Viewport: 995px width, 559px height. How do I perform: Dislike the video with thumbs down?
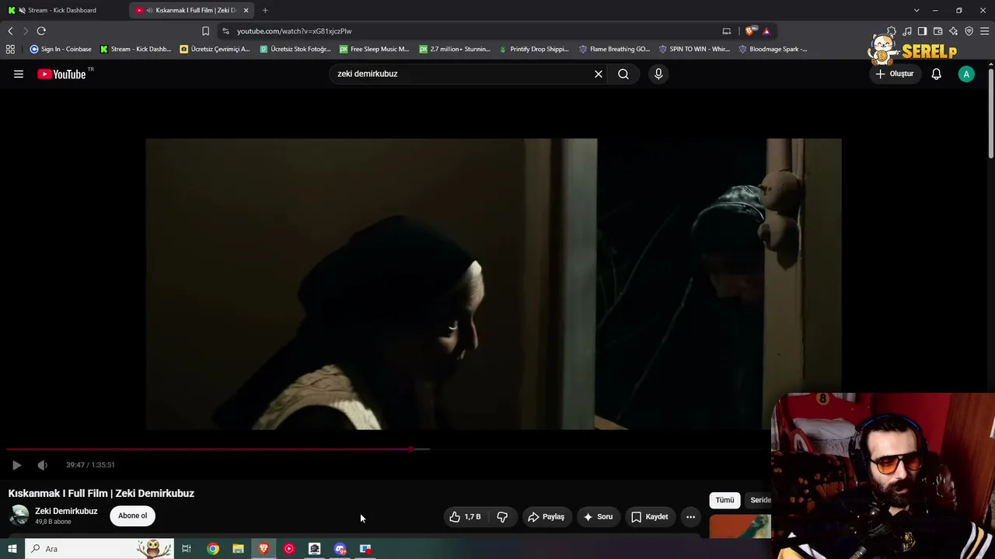pyautogui.click(x=502, y=516)
